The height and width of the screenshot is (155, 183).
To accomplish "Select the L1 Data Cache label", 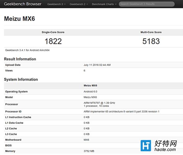I will tap(14, 123).
